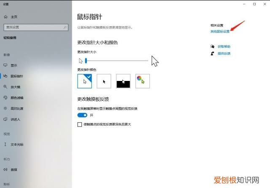Viewport: 270px width, 188px height.
Task: Select the inverted pointer color option
Action: 123,81
